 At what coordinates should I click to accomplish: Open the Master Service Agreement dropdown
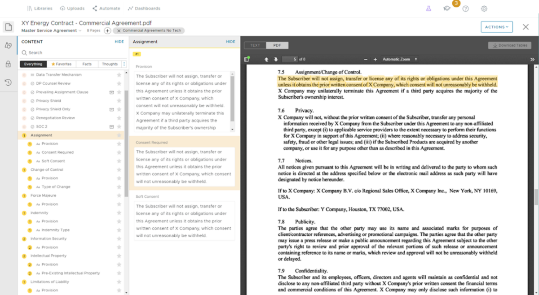pyautogui.click(x=51, y=30)
